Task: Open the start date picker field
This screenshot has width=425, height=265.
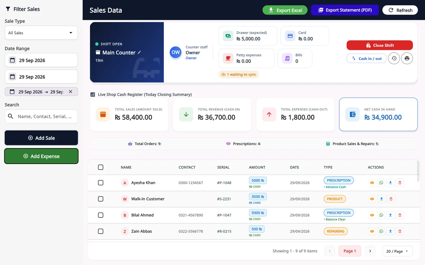Action: [x=41, y=60]
